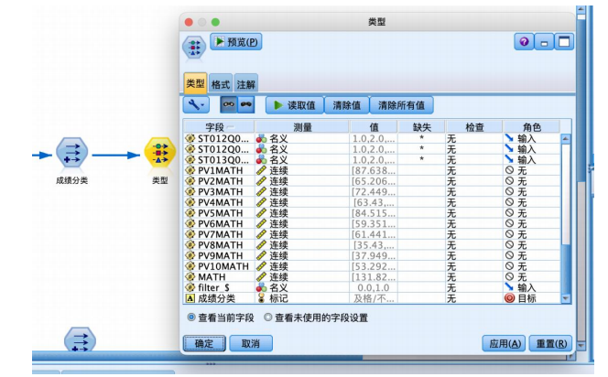Click the 值 column header
This screenshot has width=608, height=377.
(374, 126)
